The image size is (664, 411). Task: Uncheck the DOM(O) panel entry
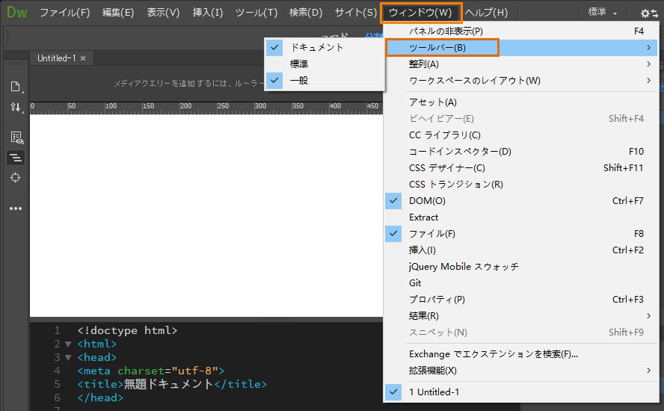[x=521, y=200]
